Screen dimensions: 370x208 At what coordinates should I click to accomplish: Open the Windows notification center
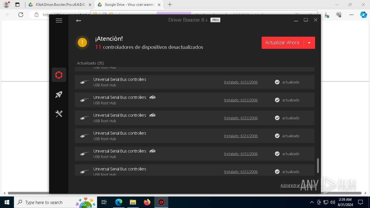click(360, 202)
